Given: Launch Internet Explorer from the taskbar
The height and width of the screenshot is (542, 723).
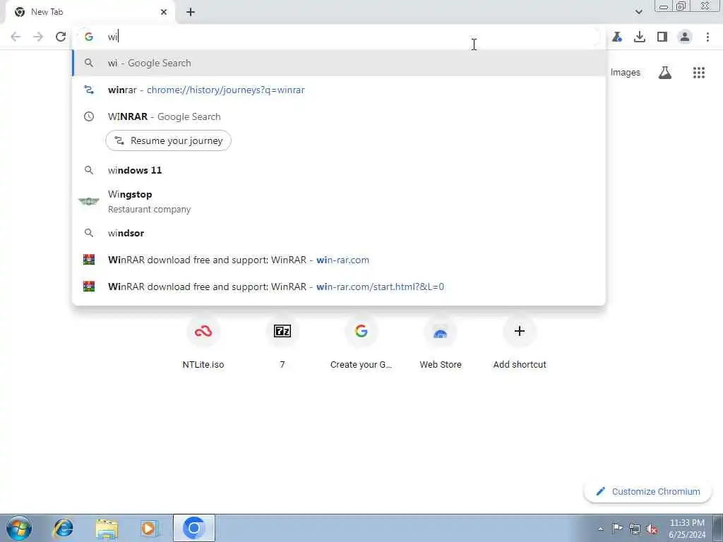Looking at the screenshot, I should coord(63,528).
